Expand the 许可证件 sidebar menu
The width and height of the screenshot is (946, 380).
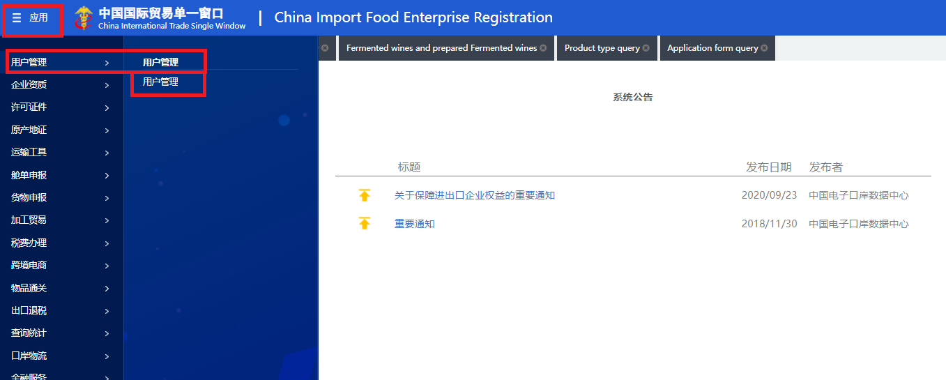tap(29, 107)
